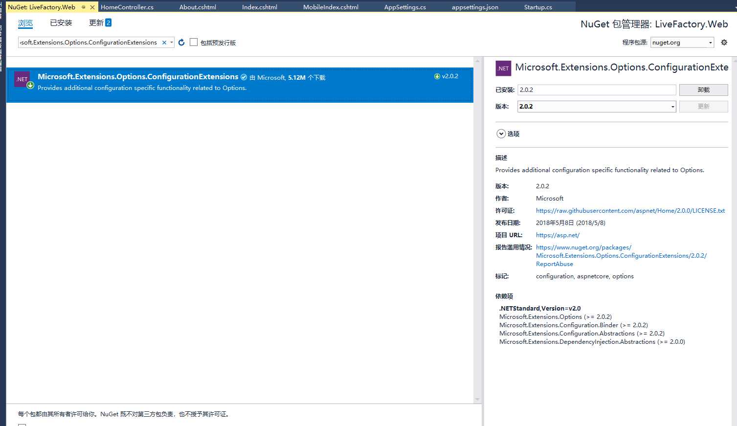Click the 更新 update button in detail pane

click(x=703, y=107)
